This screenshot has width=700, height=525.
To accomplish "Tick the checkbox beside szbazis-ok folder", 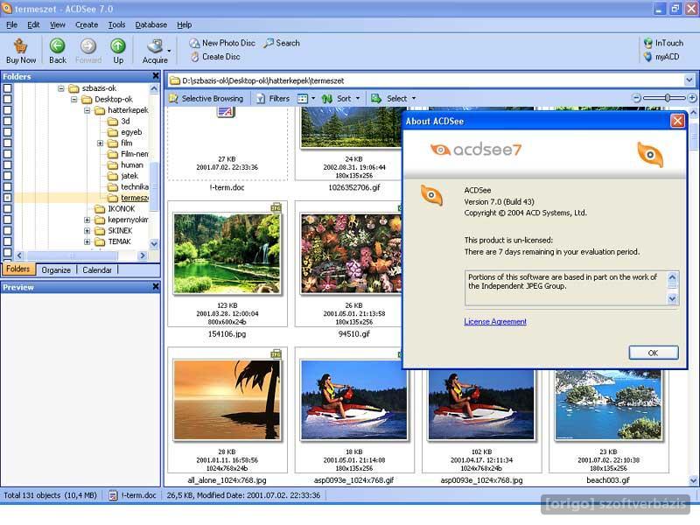I will tap(8, 88).
